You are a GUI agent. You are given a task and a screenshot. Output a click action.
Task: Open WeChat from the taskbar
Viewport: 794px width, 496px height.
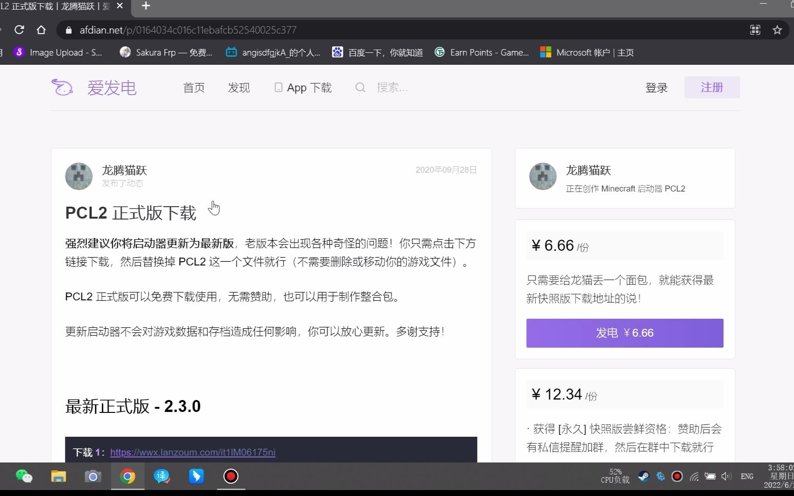[24, 477]
